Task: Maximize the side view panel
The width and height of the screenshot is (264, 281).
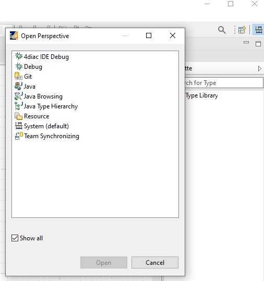Action: click(x=258, y=44)
